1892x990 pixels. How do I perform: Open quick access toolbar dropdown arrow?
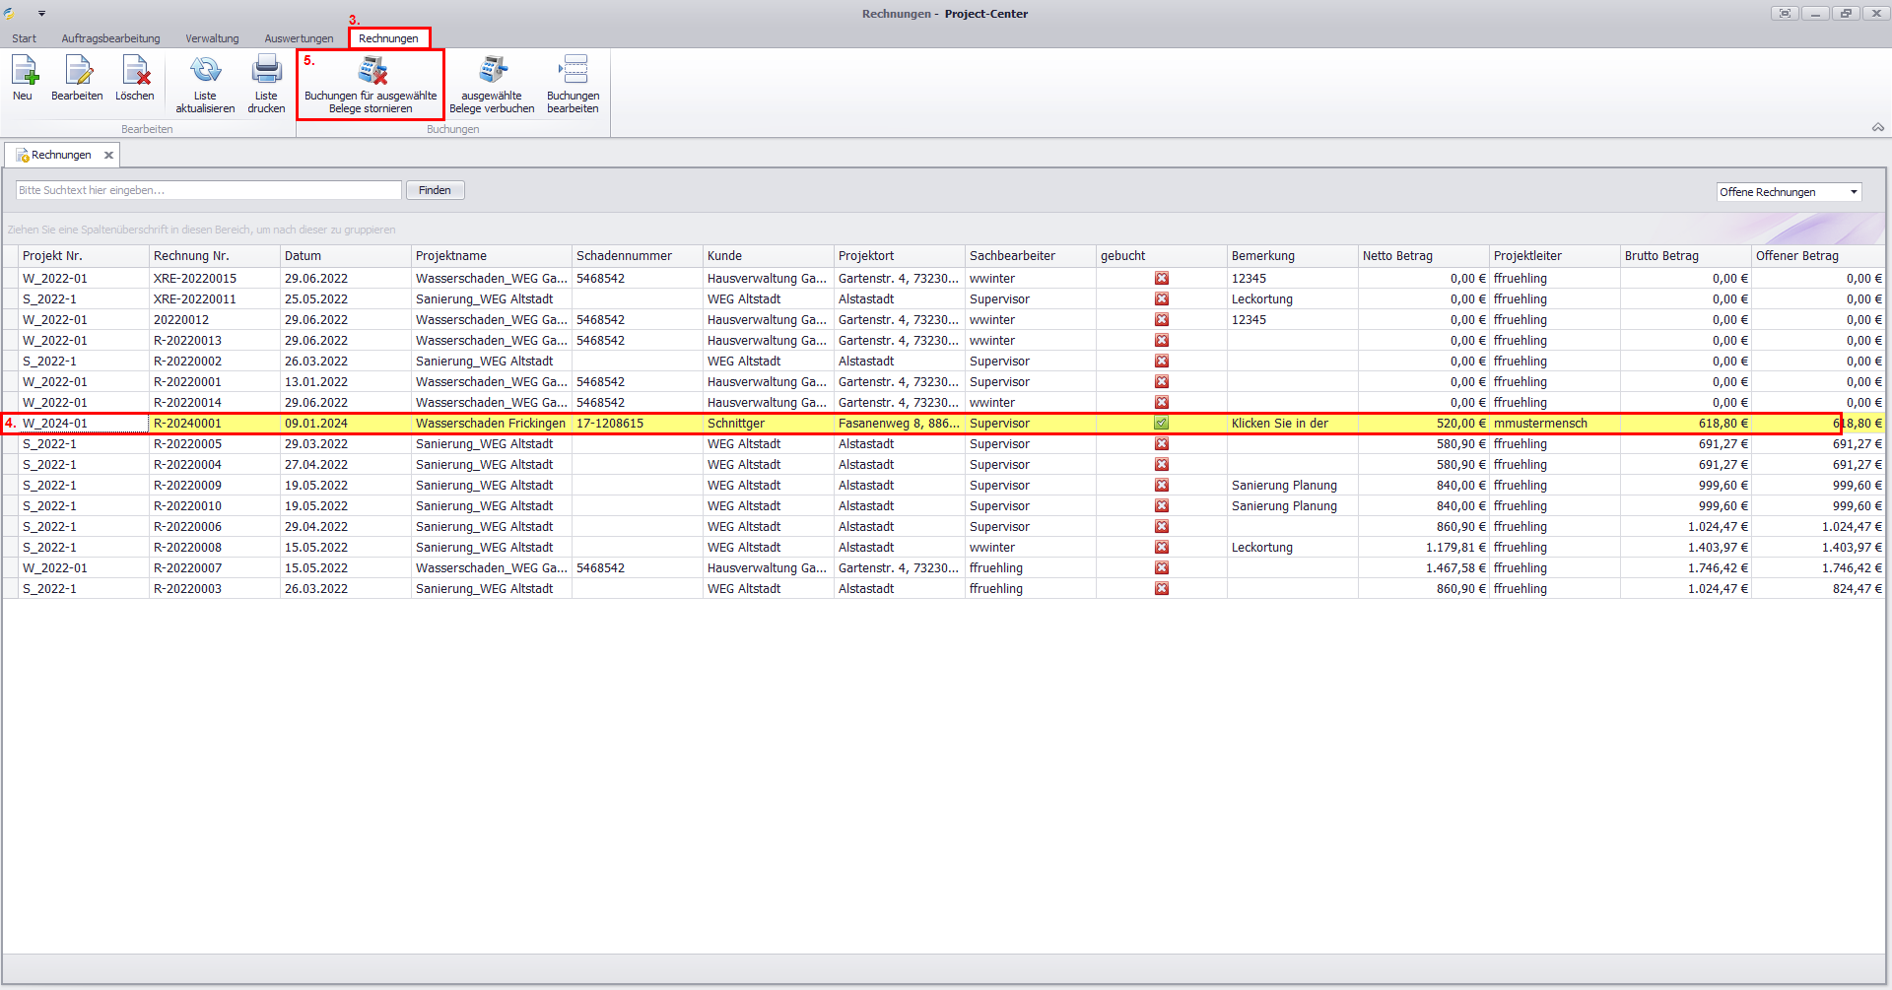(41, 14)
